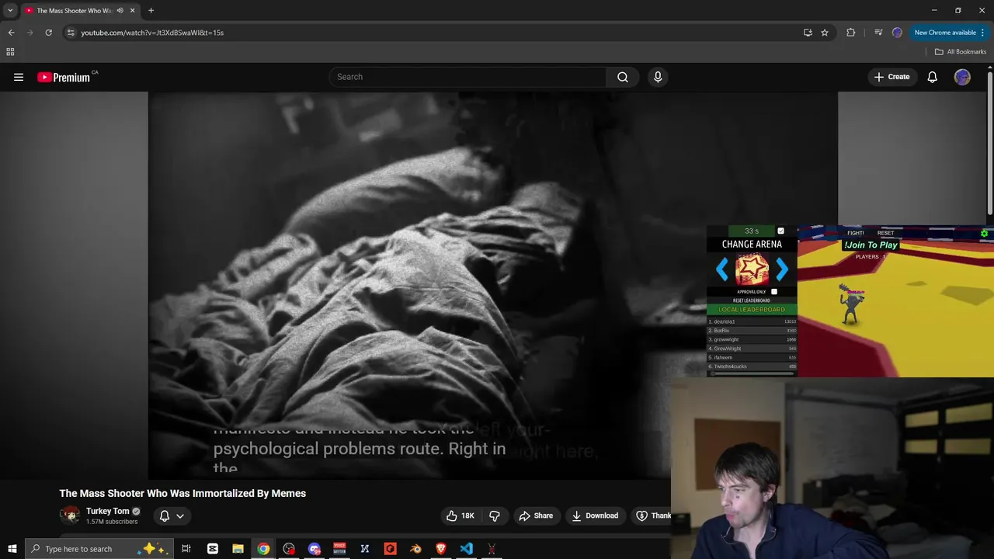View site information icon in address bar
This screenshot has width=994, height=559.
(71, 33)
